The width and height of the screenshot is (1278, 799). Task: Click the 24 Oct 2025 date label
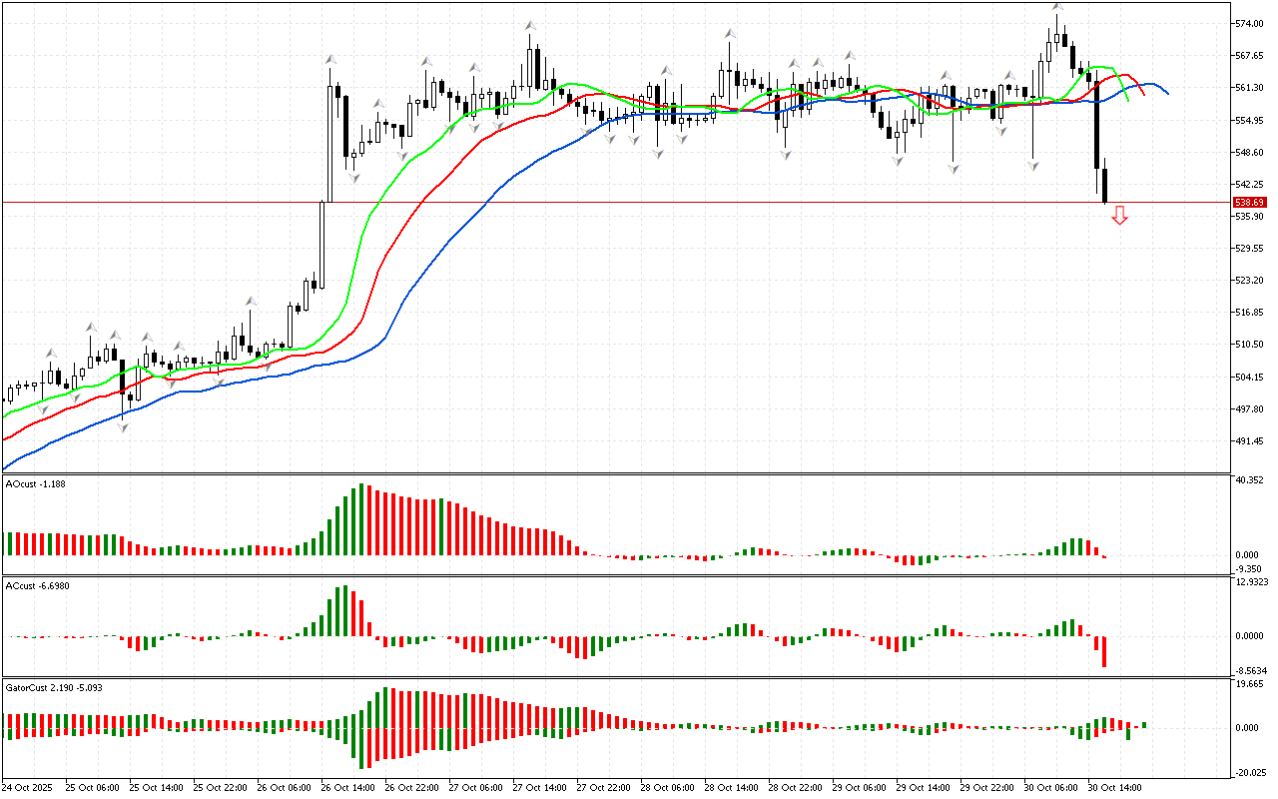30,787
